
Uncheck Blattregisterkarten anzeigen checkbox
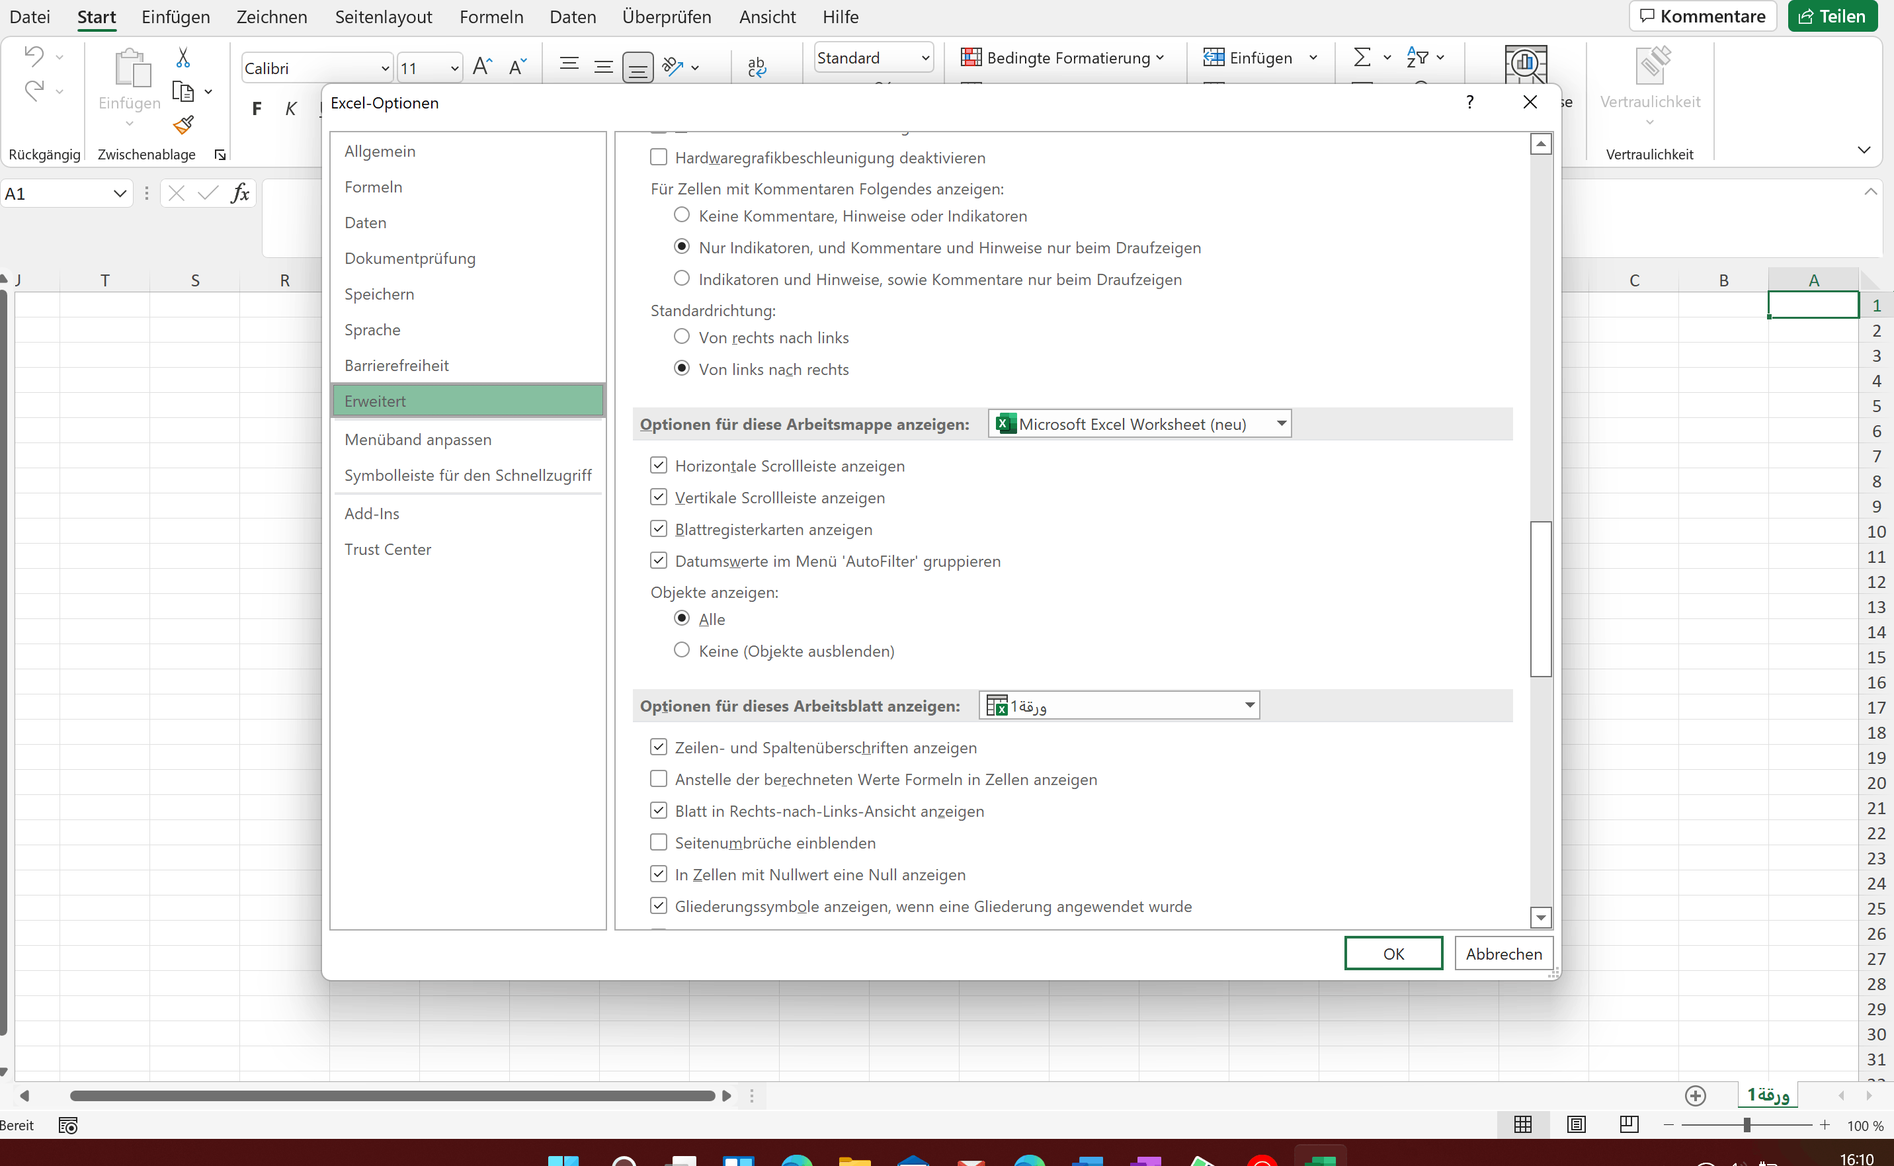pos(658,529)
